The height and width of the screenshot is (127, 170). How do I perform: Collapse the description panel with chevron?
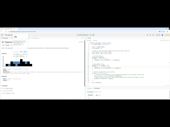tap(84, 38)
